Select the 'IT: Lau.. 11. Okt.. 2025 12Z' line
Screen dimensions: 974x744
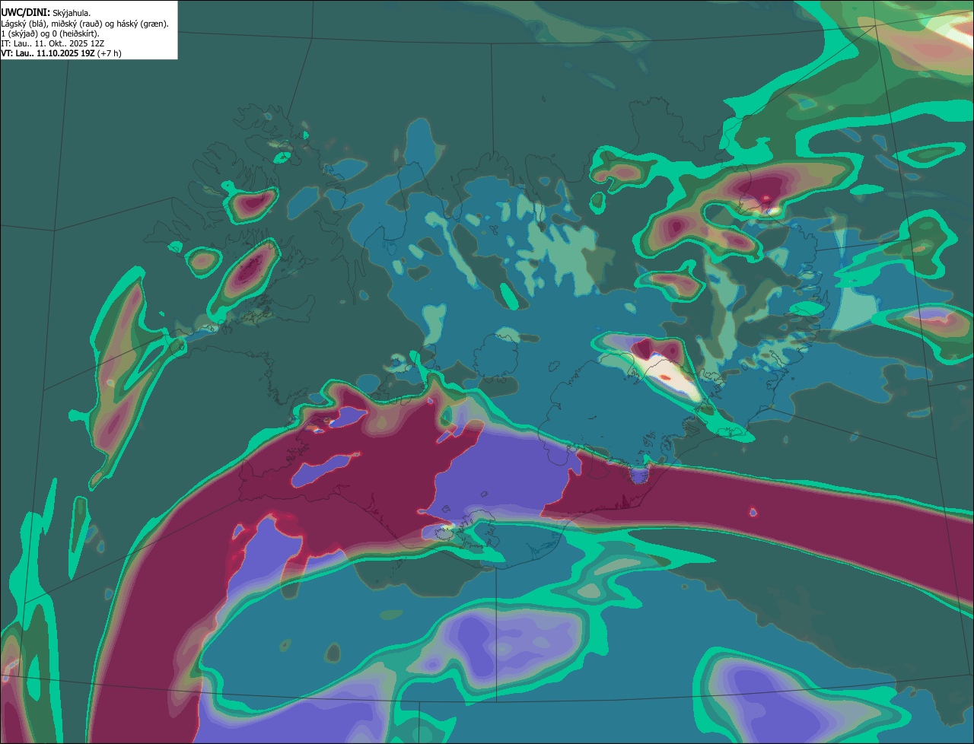tap(53, 43)
